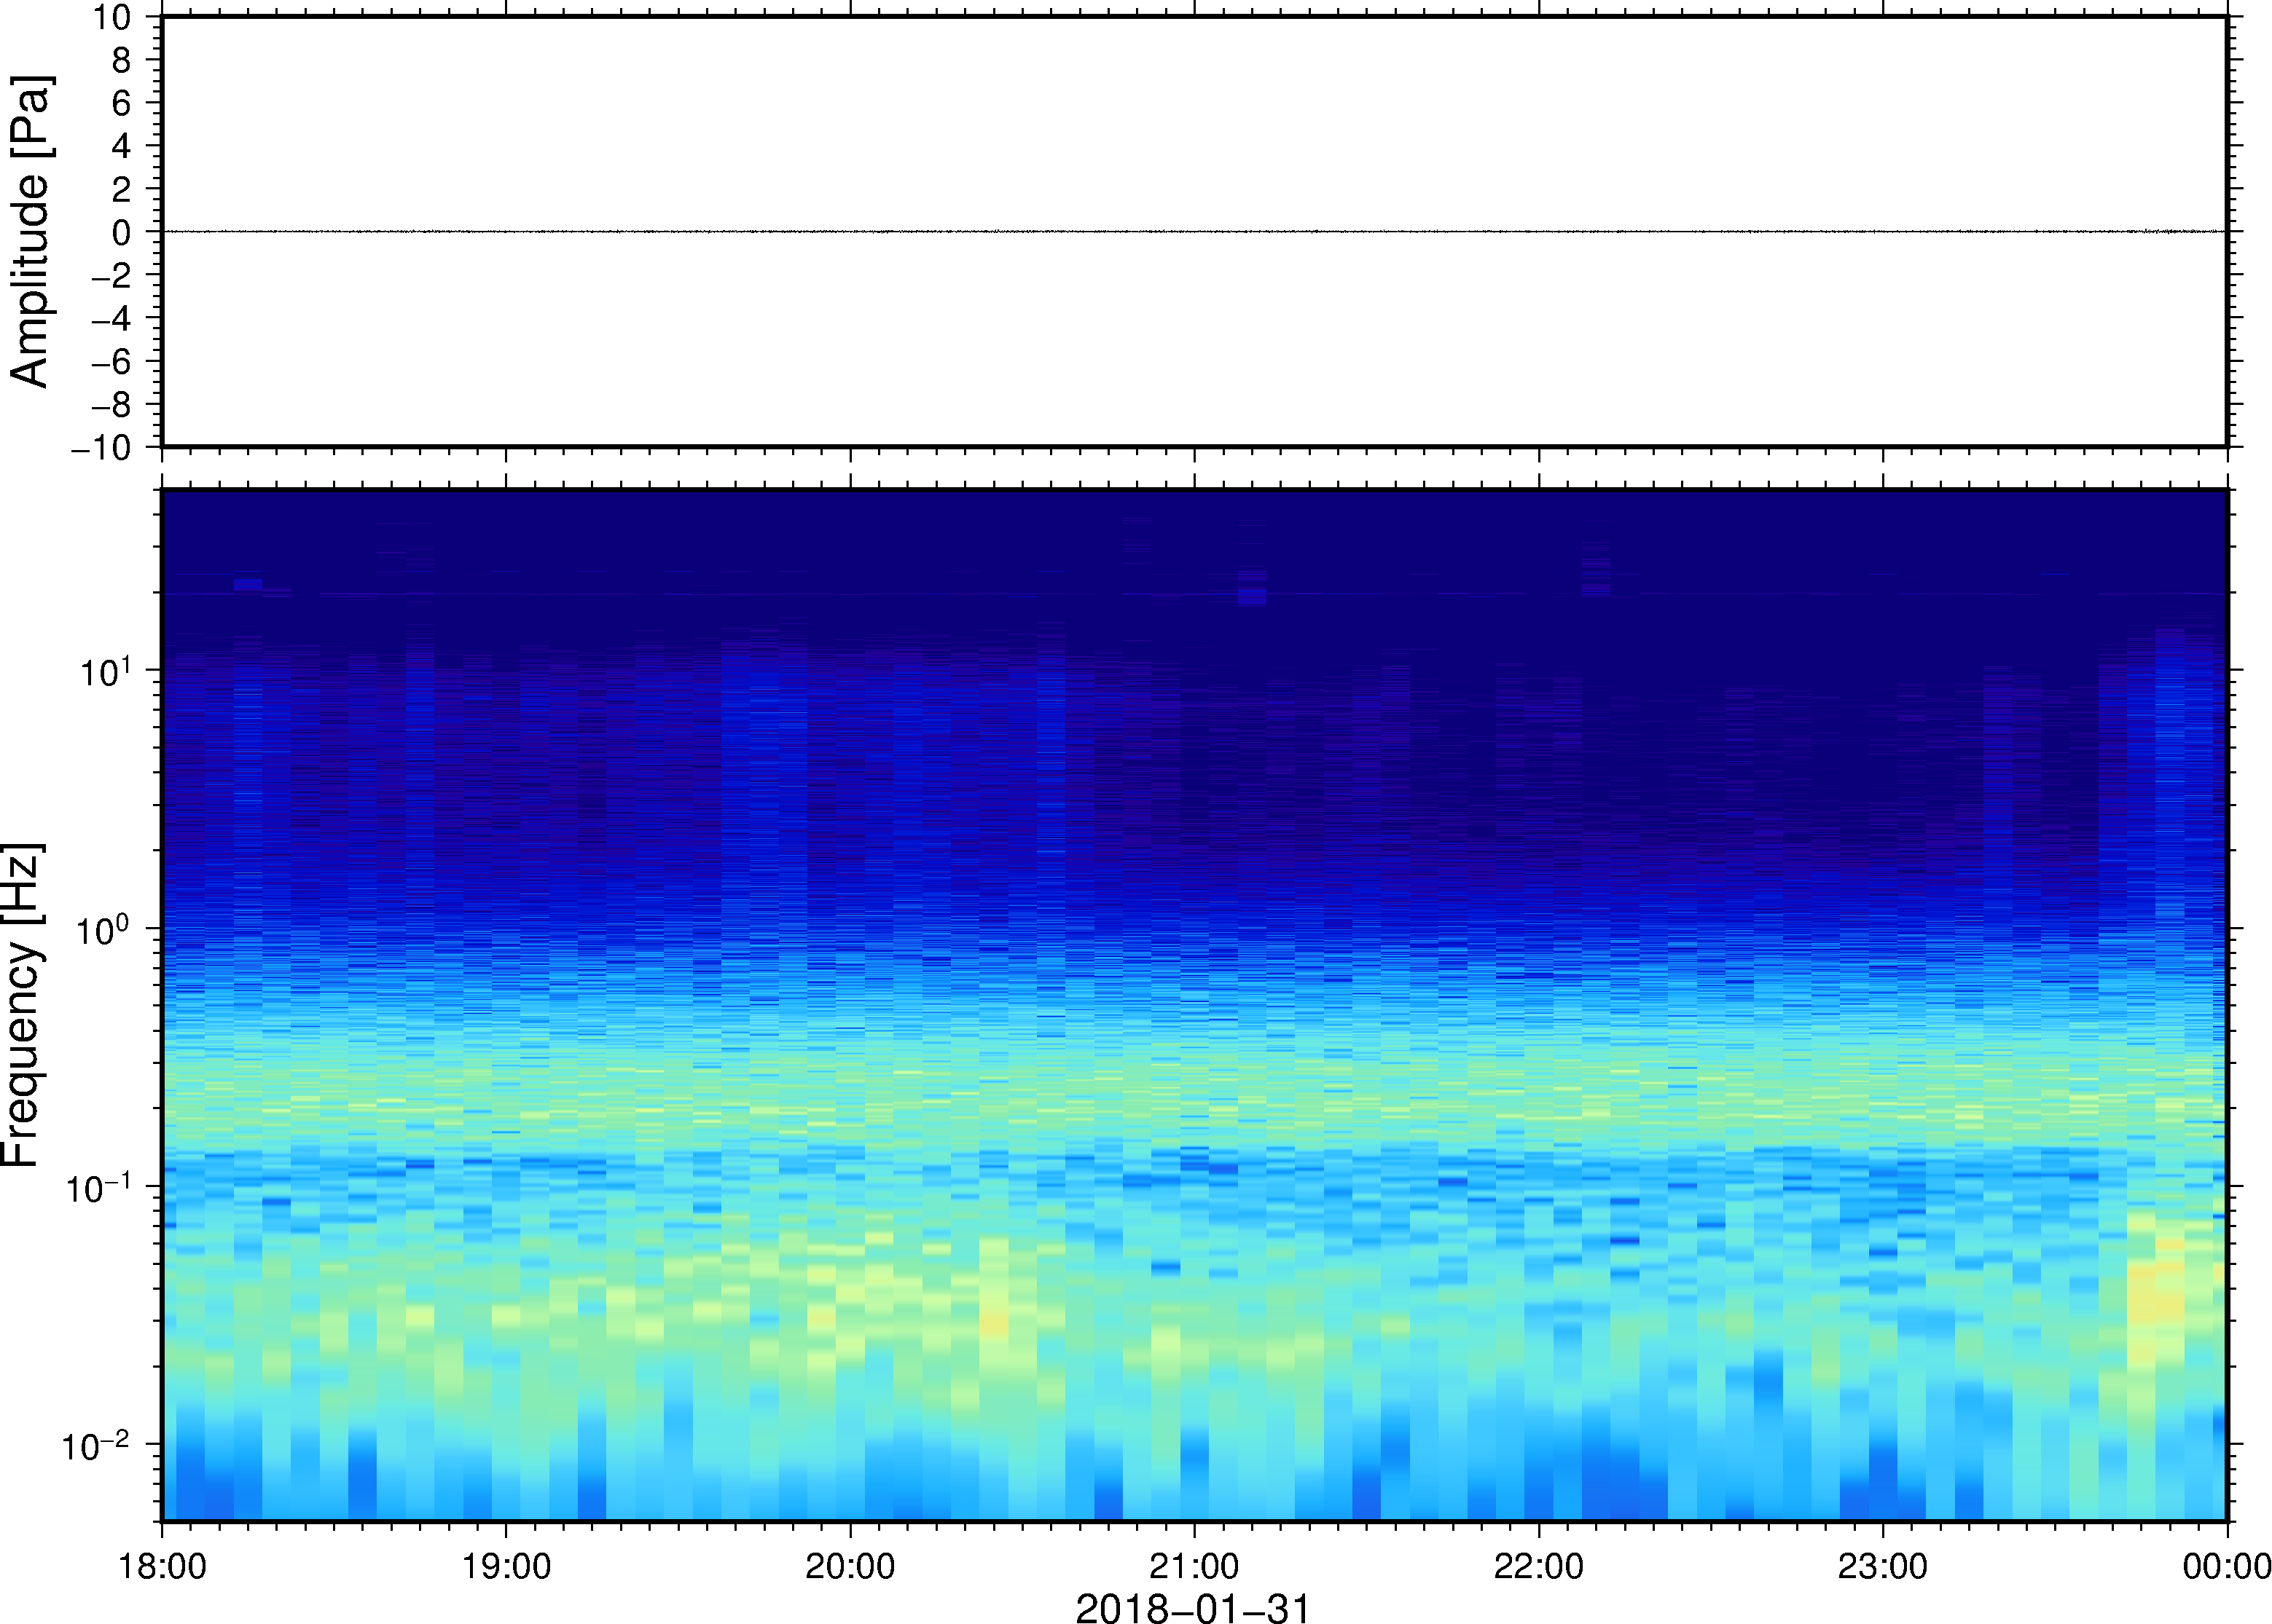Click the 19:00 time axis label

point(506,1567)
